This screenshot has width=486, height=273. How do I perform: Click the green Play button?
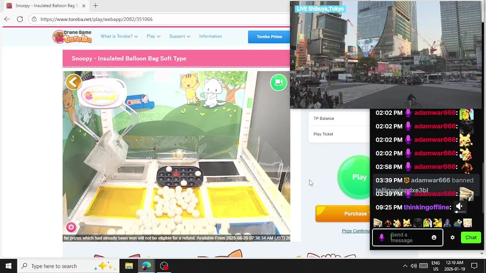354,177
